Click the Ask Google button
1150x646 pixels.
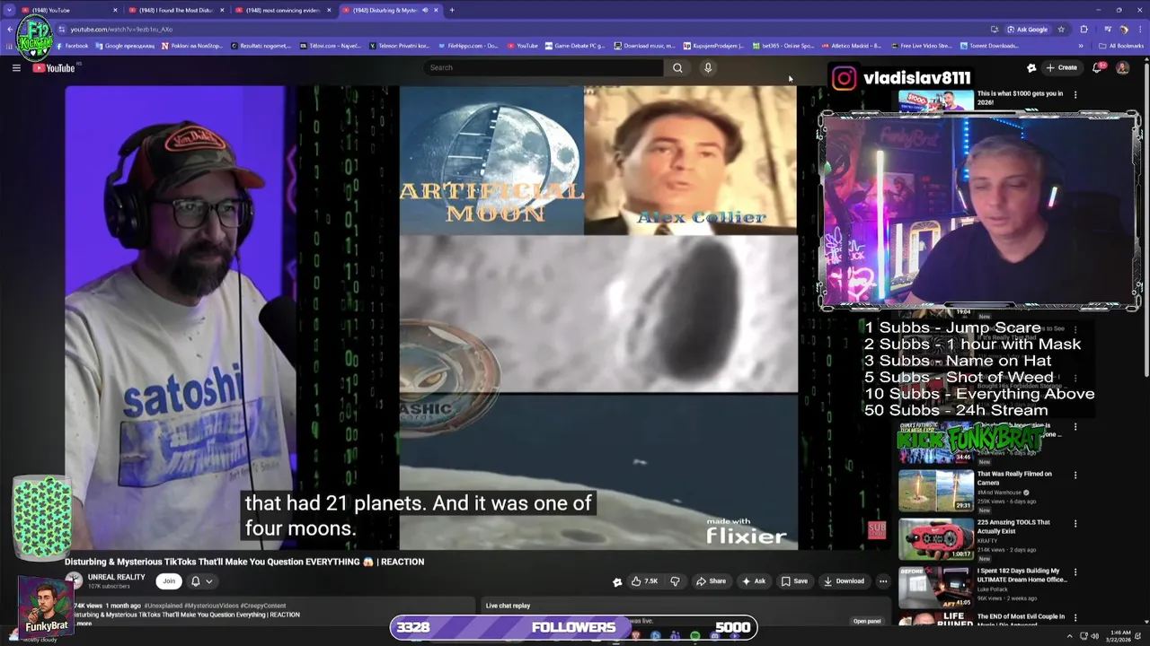pos(1027,29)
